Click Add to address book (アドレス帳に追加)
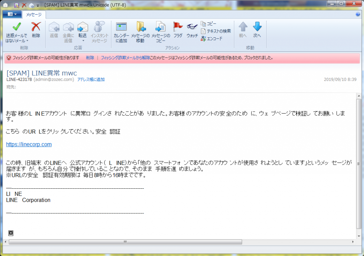The width and height of the screenshot is (364, 256). [91, 79]
